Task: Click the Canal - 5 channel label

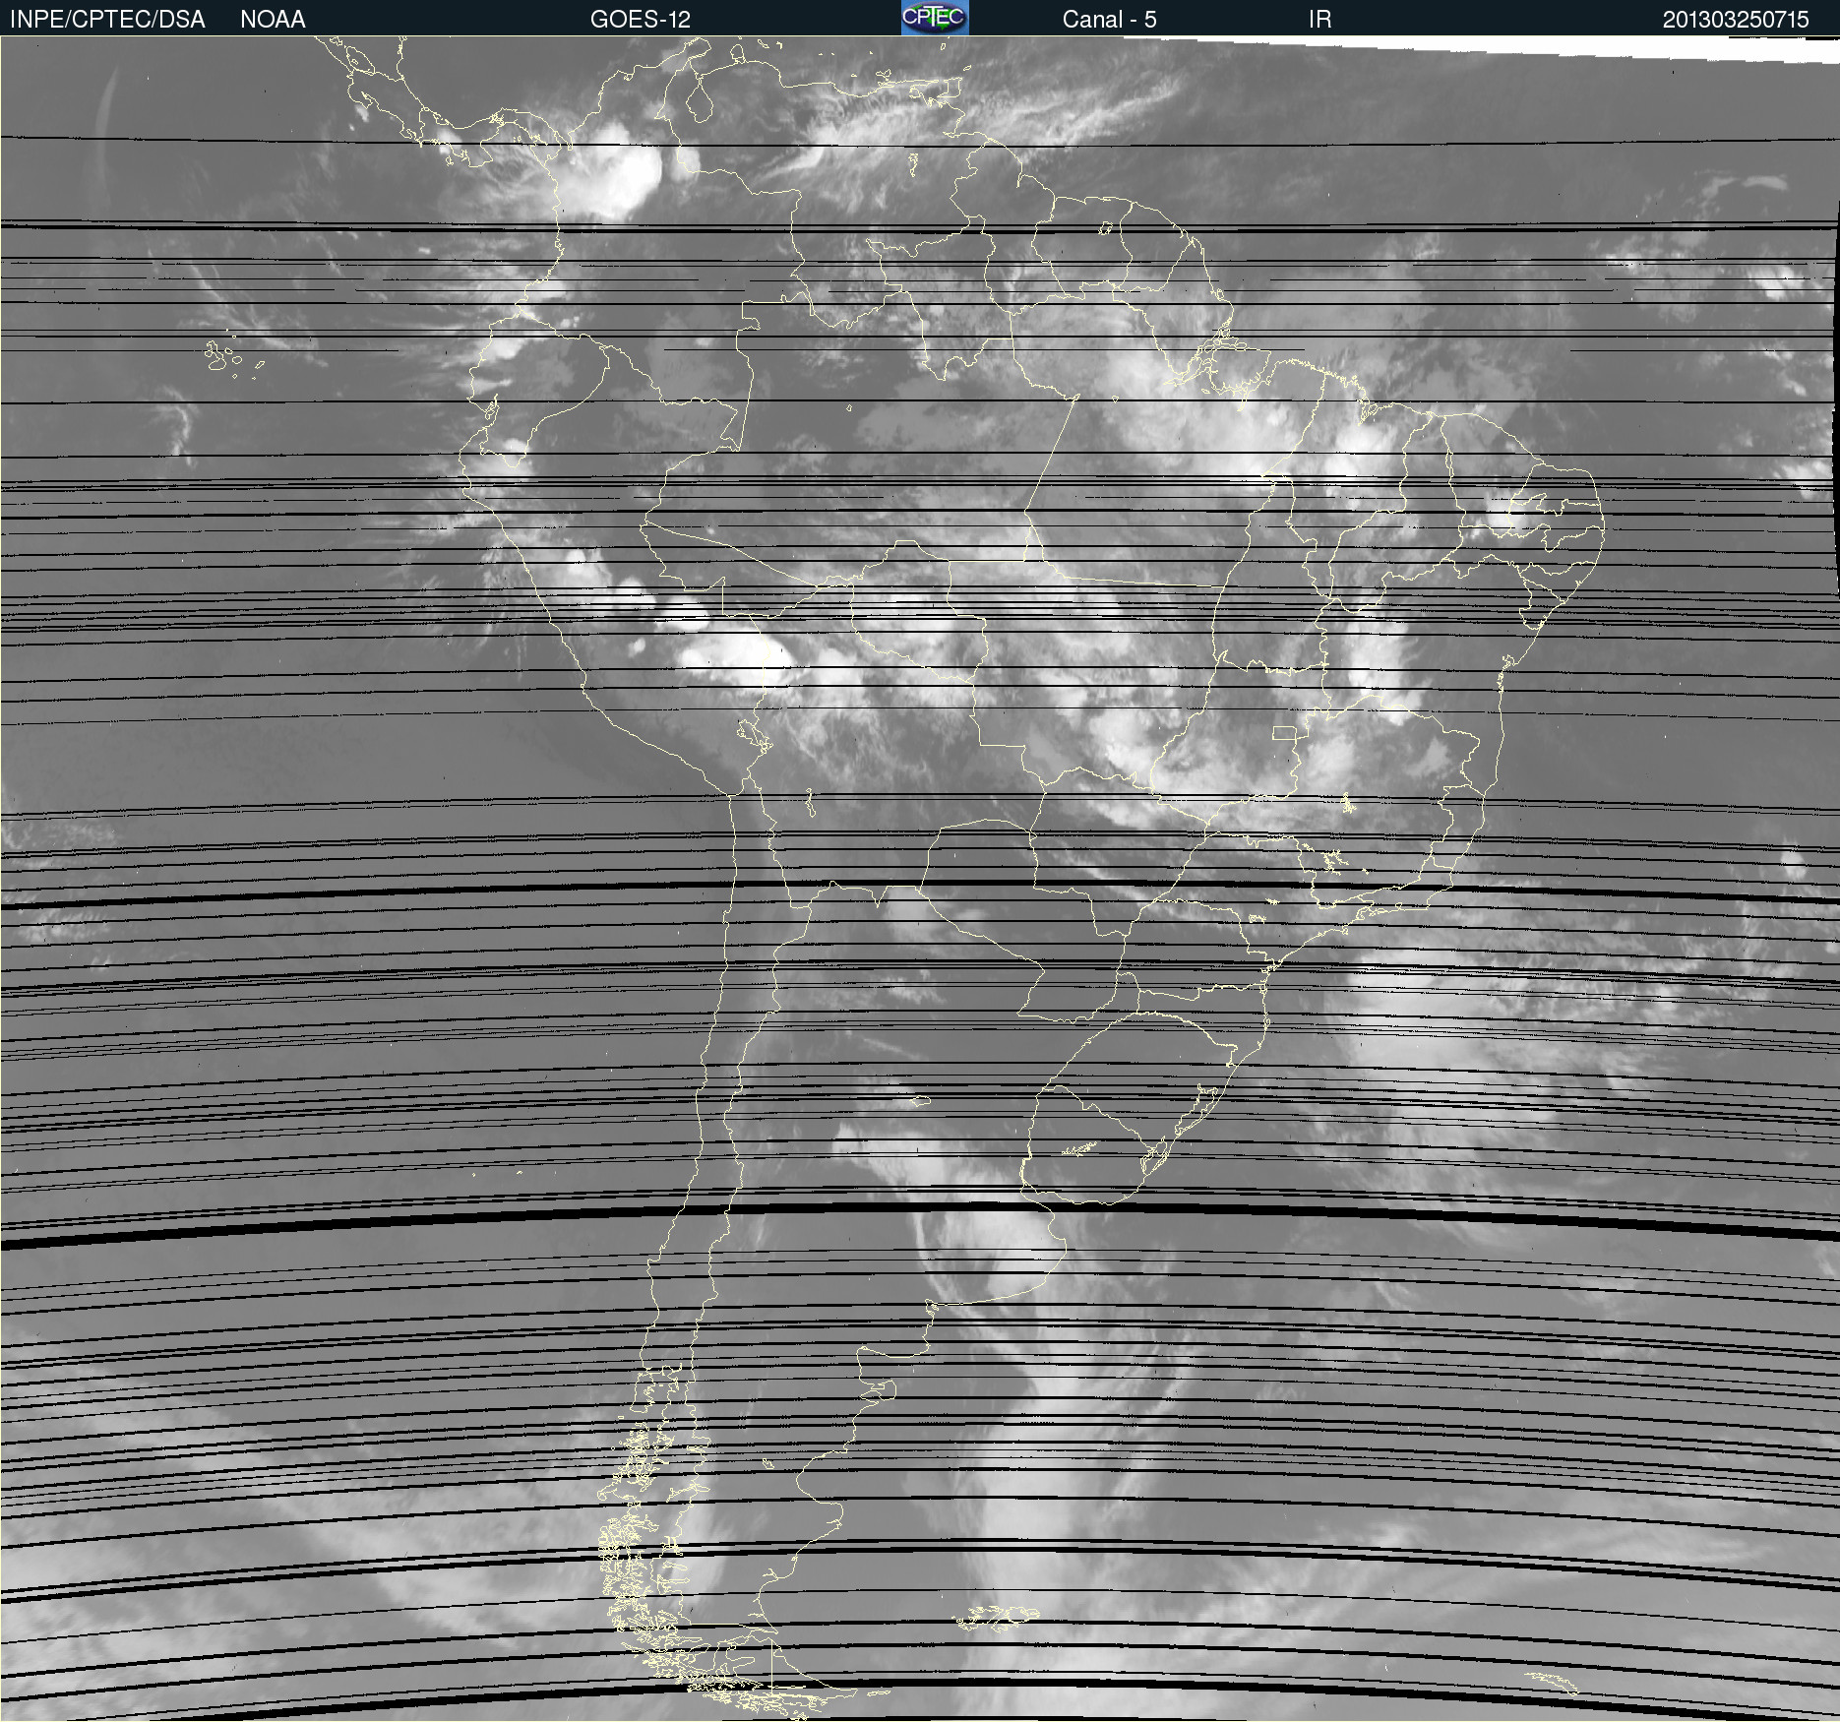Action: 1109,20
